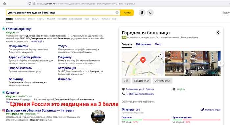Click the pencil icon to write review
This screenshot has height=125, width=230.
coord(203,110)
